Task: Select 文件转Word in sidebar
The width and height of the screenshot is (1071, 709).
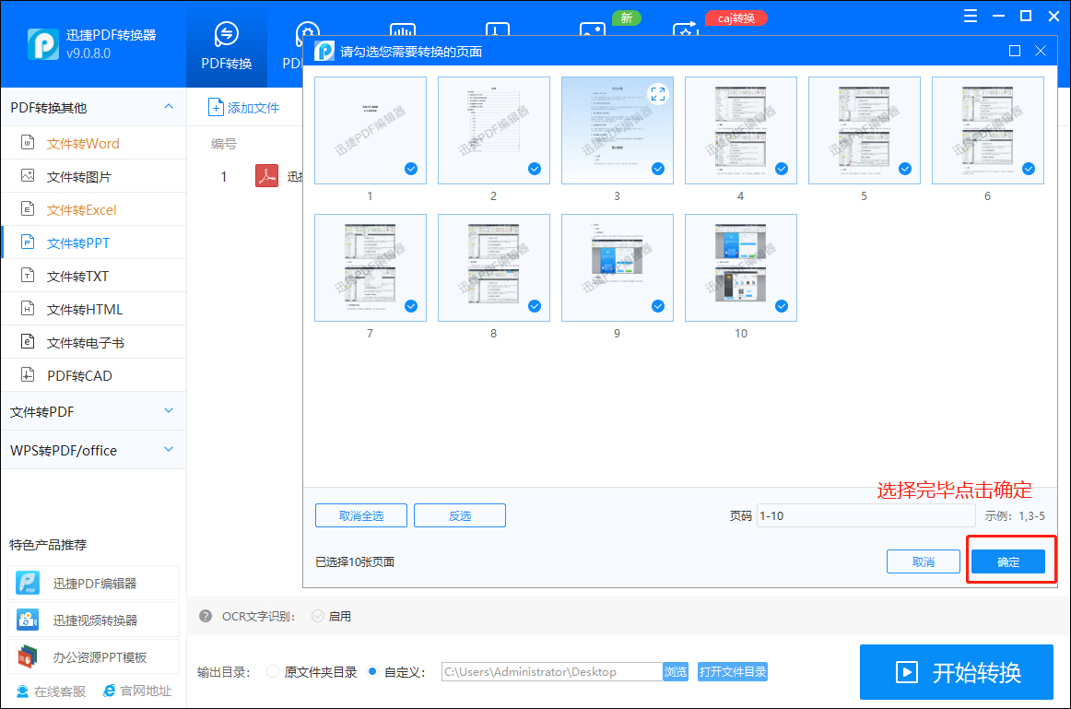Action: click(x=93, y=144)
